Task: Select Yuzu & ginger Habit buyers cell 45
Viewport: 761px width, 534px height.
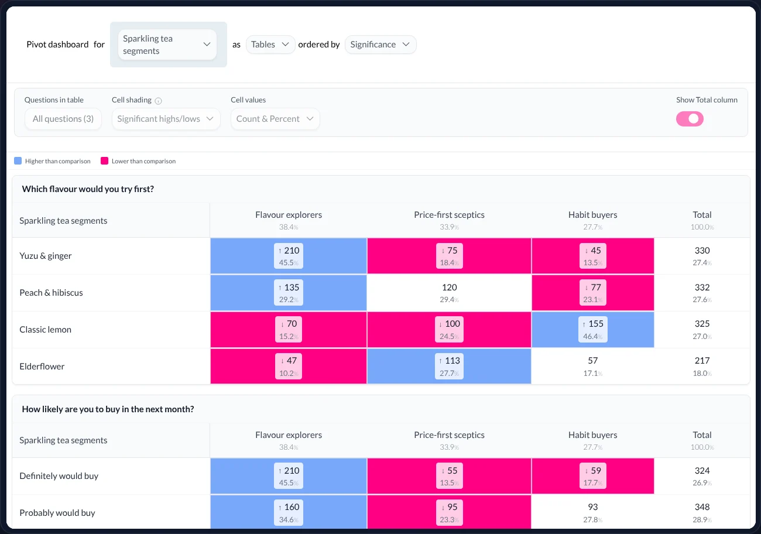Action: [x=593, y=256]
